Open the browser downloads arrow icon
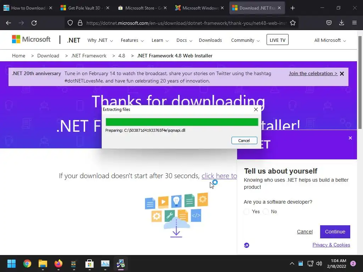This screenshot has width=363, height=272. 341,23
